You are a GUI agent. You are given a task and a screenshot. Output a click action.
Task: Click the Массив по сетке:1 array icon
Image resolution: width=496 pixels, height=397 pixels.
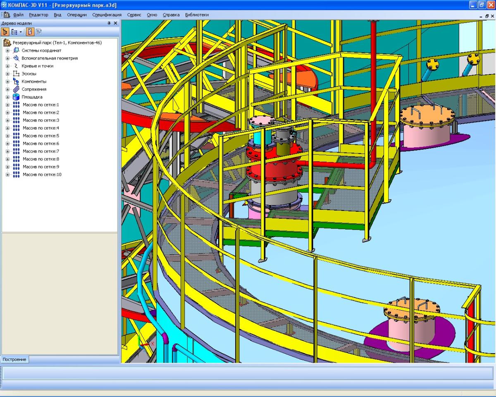coord(17,105)
